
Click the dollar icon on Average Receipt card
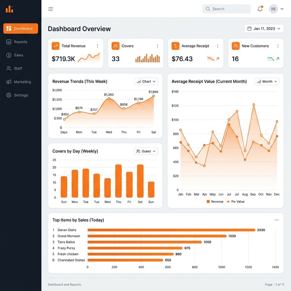coord(175,46)
